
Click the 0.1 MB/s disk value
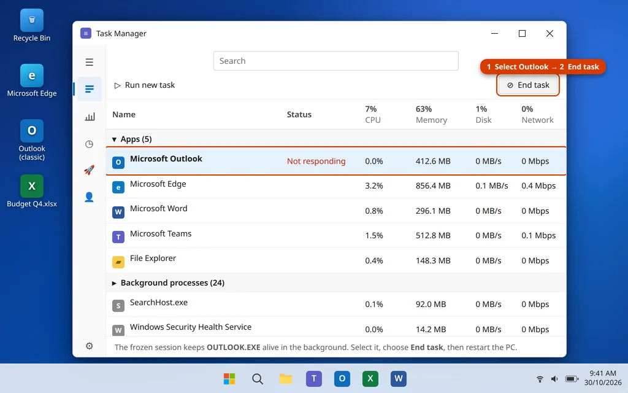491,185
